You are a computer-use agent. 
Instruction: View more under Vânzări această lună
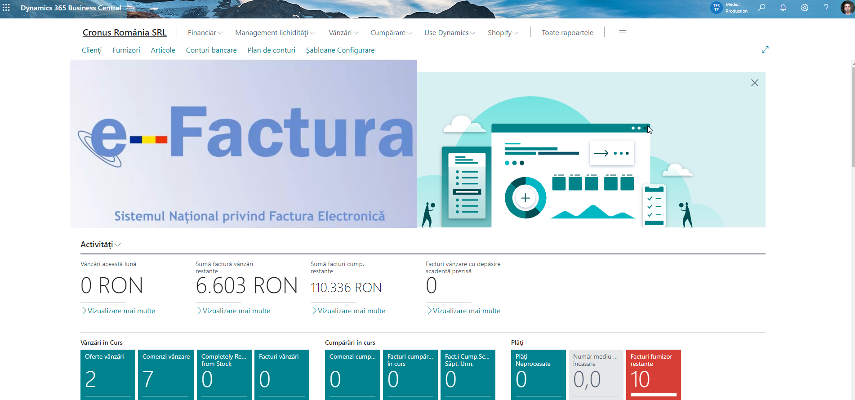[x=118, y=311]
